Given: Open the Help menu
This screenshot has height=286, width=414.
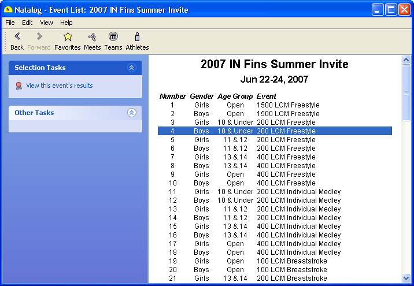Looking at the screenshot, I should pos(66,23).
